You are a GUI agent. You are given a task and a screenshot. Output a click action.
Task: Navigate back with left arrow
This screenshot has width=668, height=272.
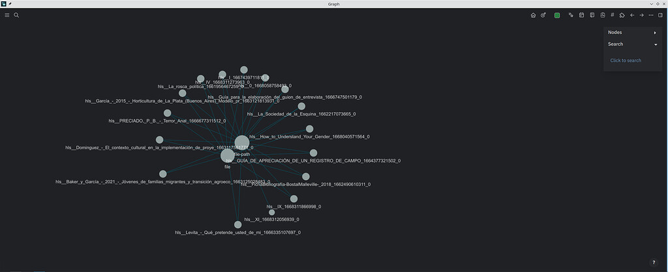(x=632, y=15)
